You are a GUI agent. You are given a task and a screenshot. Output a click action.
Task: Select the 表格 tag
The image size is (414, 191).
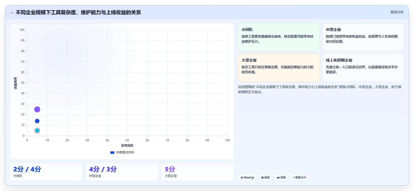[x=265, y=177]
